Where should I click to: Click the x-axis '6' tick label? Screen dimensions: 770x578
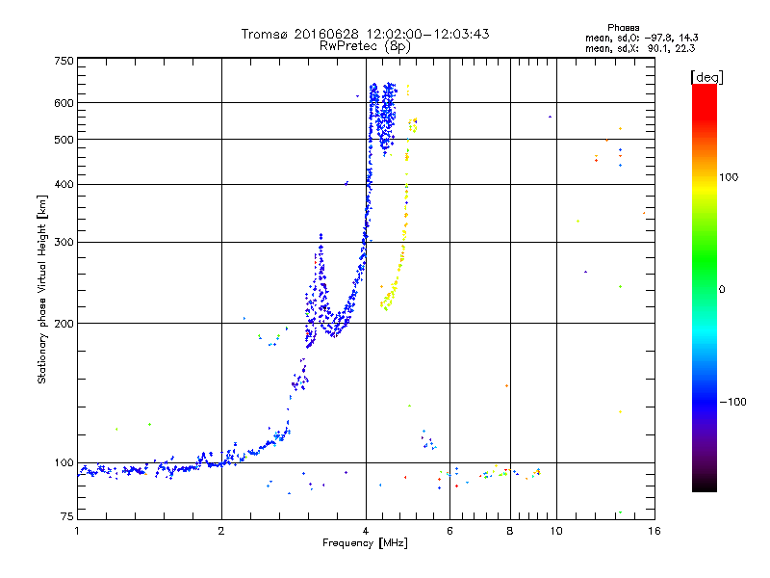449,531
